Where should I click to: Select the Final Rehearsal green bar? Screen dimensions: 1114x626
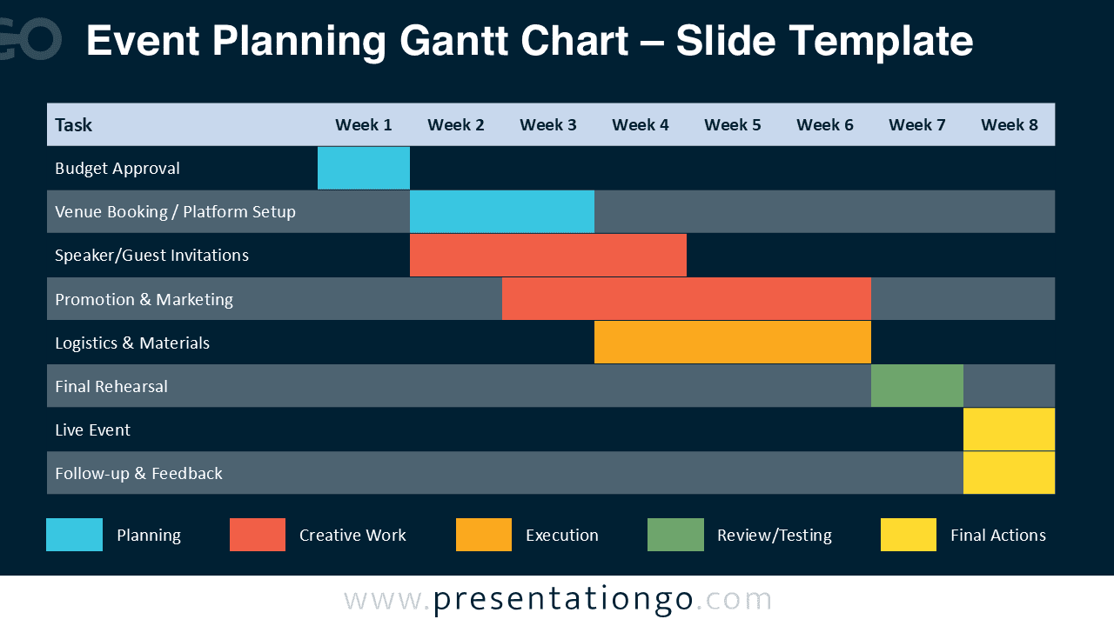click(x=917, y=386)
